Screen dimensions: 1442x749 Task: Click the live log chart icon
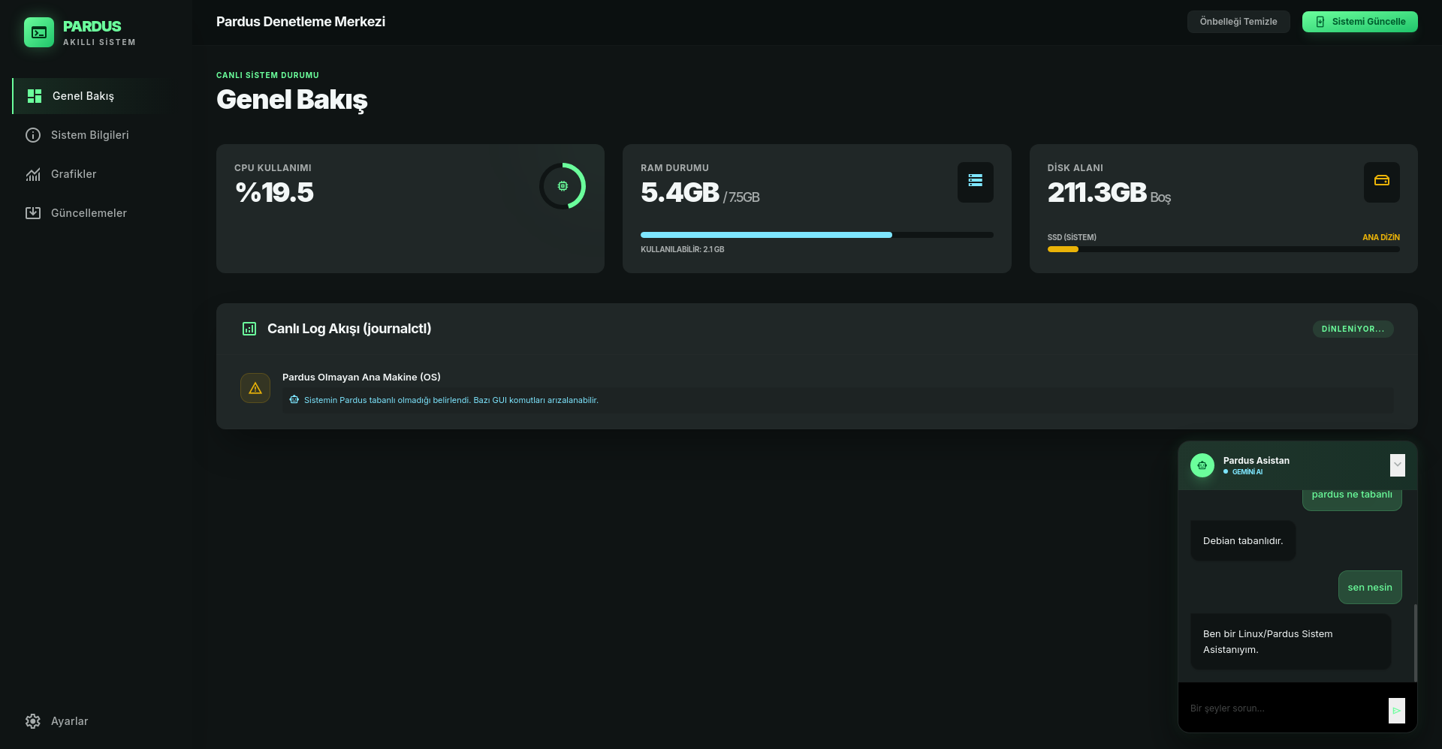[x=249, y=329]
